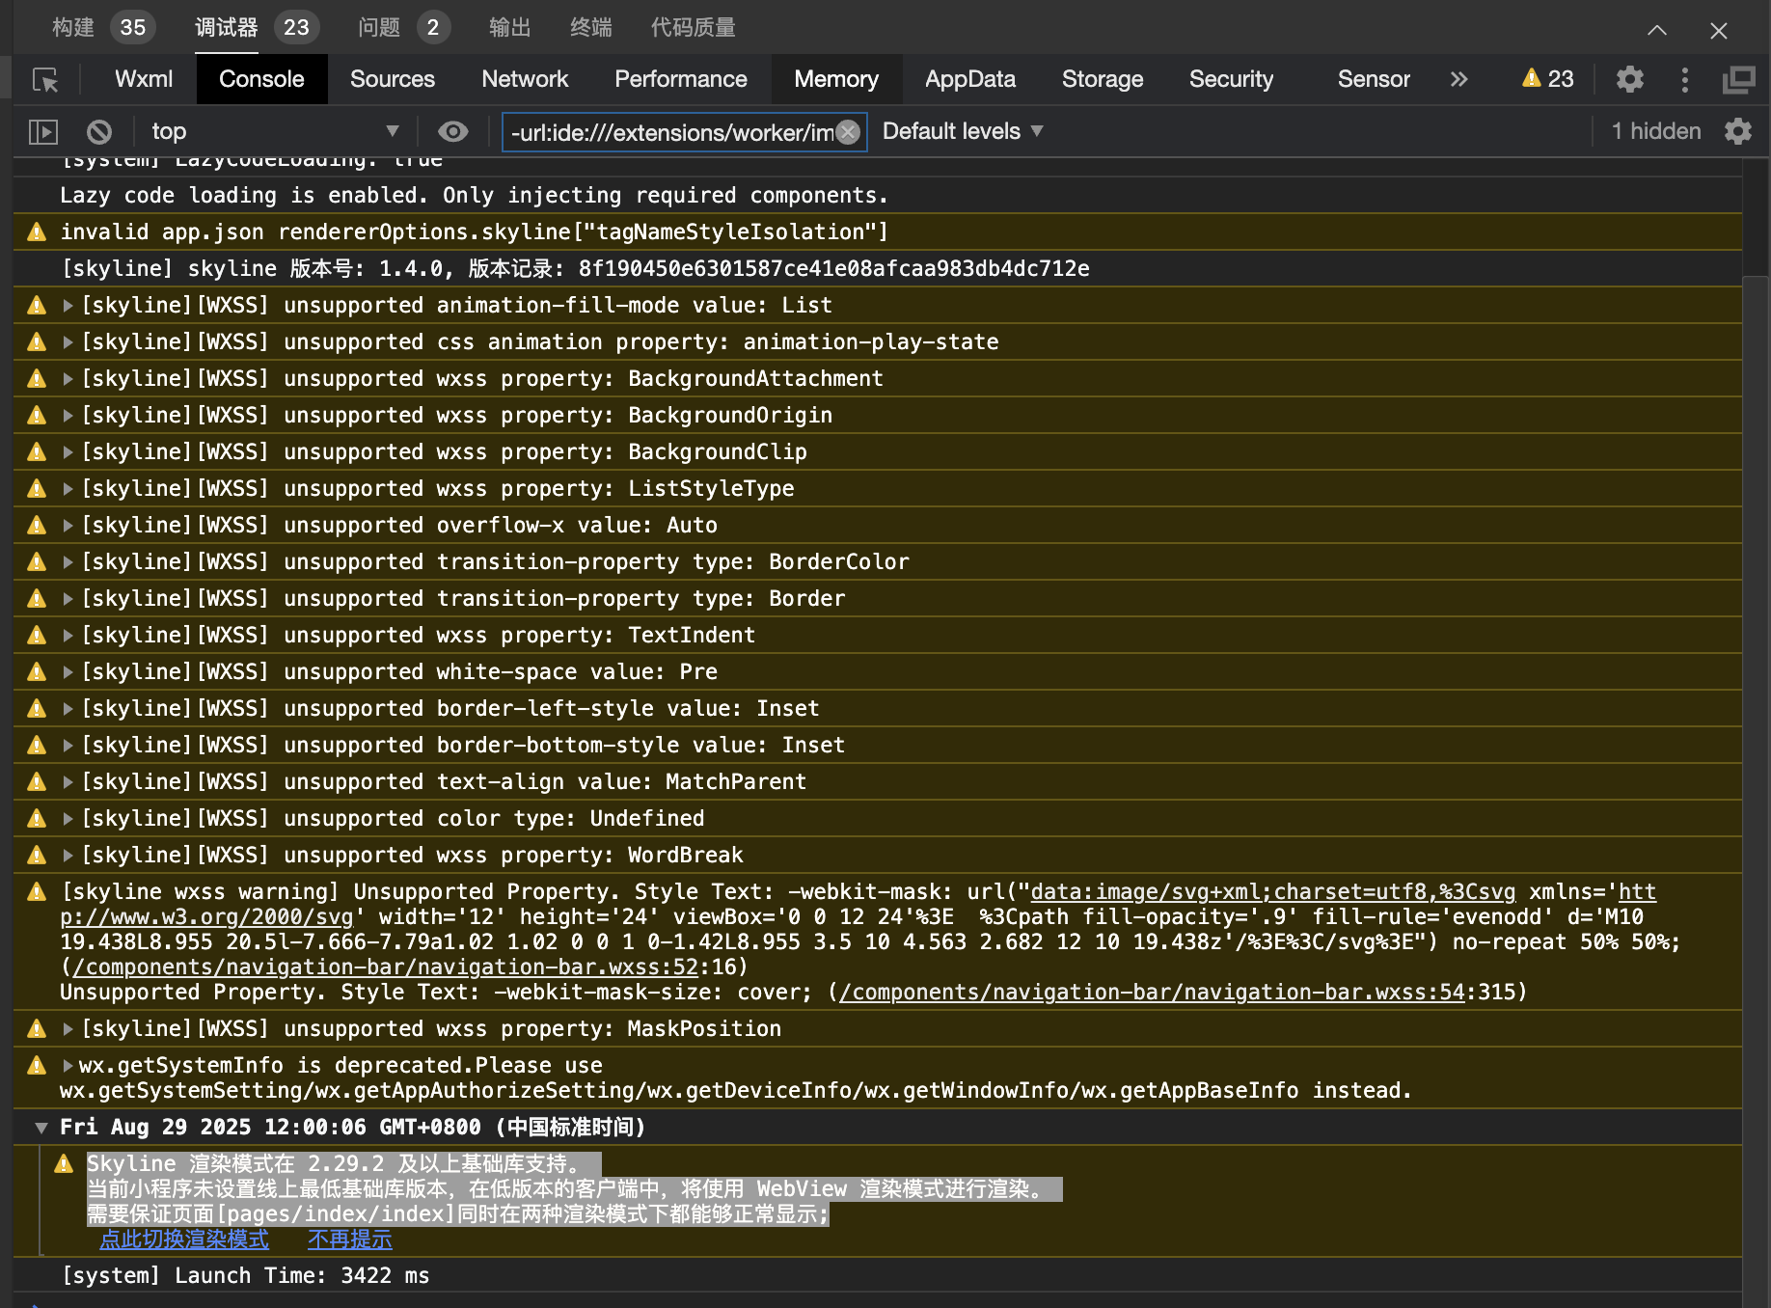Click the 点此切换渲染模式 link
Screen dimensions: 1771x1308
[x=184, y=1240]
